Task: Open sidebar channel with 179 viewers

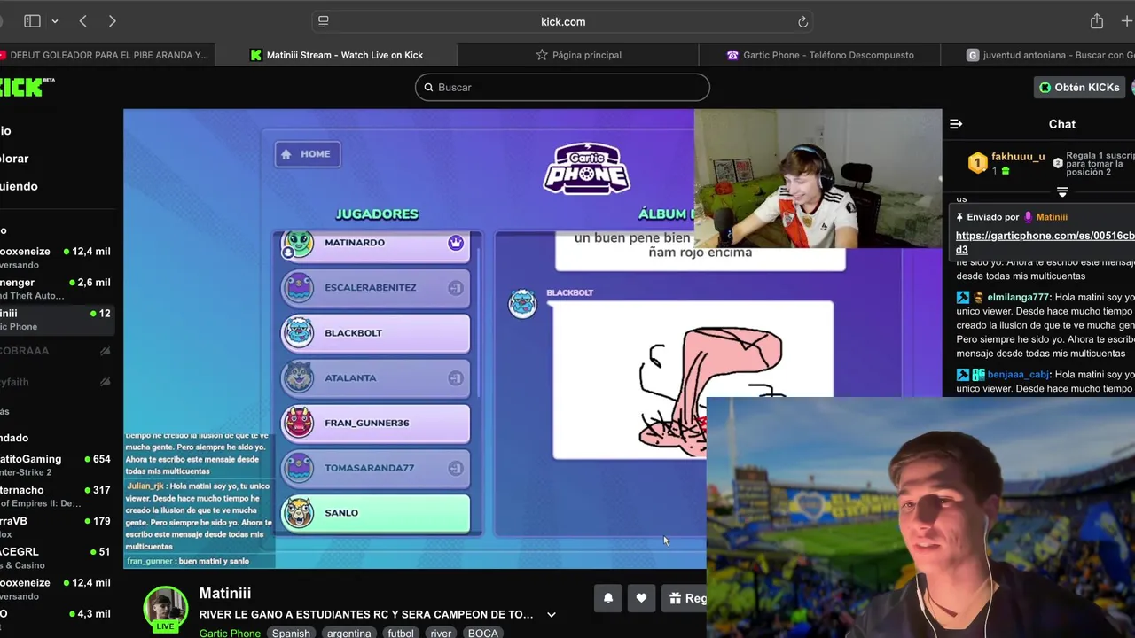Action: pos(57,527)
